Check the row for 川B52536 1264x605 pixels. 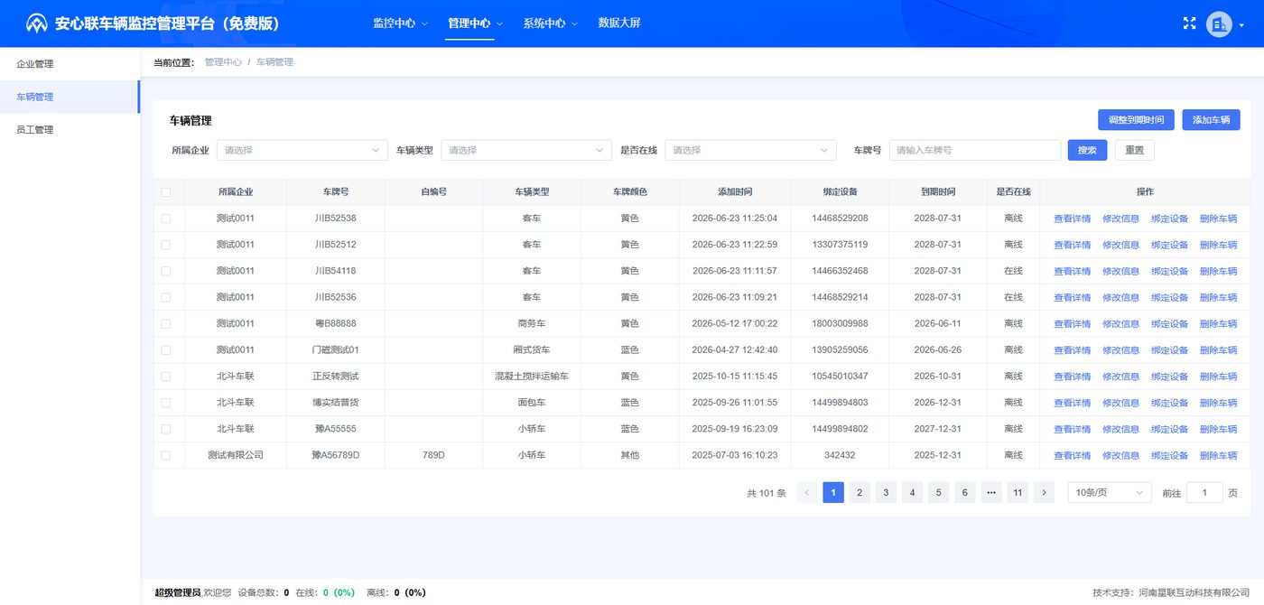point(165,296)
